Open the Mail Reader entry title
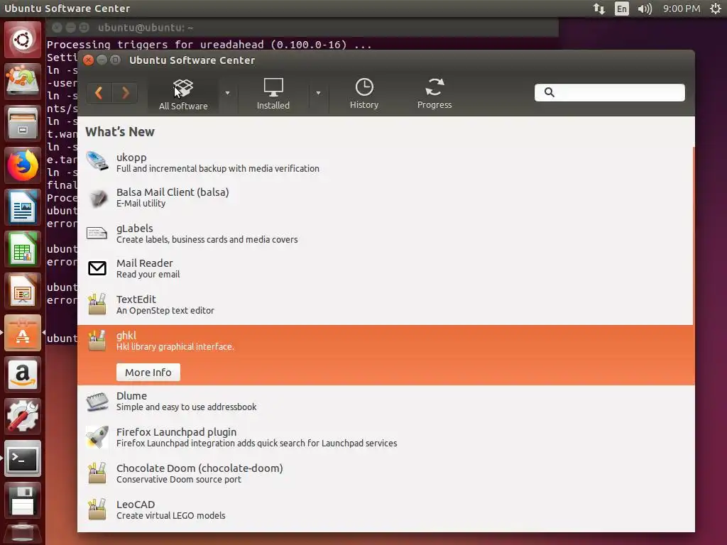727x545 pixels. point(145,263)
